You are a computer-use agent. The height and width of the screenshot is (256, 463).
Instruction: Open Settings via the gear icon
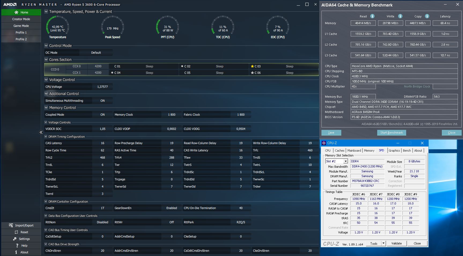pos(15,239)
